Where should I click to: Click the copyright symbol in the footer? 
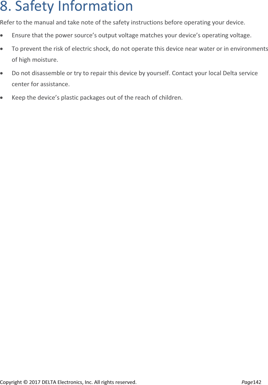coord(25,382)
